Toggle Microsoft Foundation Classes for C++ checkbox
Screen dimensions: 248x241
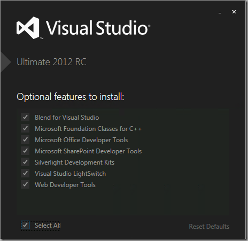pos(25,128)
